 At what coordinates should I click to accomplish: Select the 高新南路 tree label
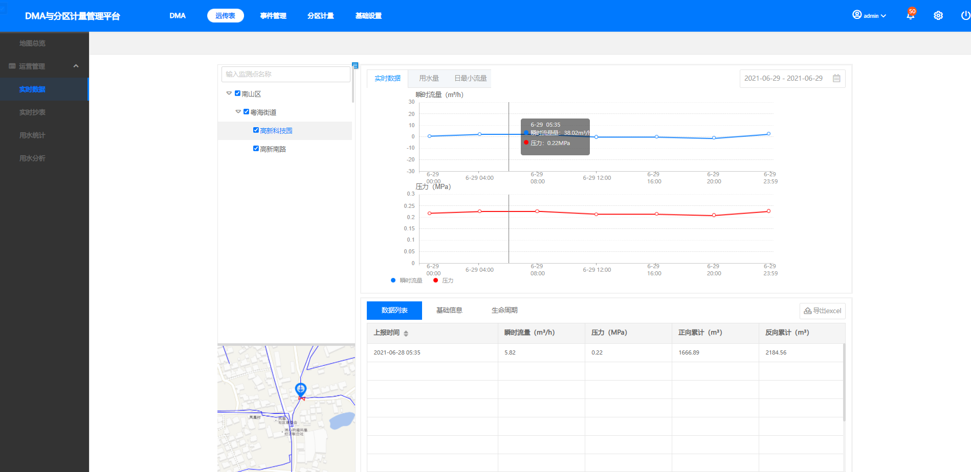[x=273, y=149]
